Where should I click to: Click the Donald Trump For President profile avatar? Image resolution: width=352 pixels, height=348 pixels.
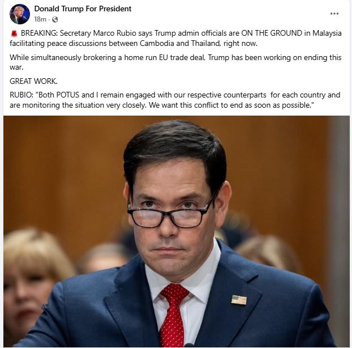tap(20, 14)
